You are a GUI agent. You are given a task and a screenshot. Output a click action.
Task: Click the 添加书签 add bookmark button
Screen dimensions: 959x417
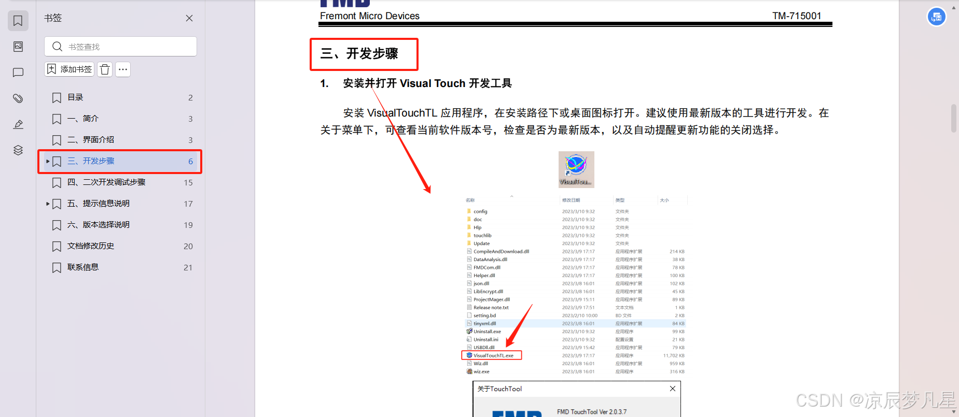click(x=70, y=69)
